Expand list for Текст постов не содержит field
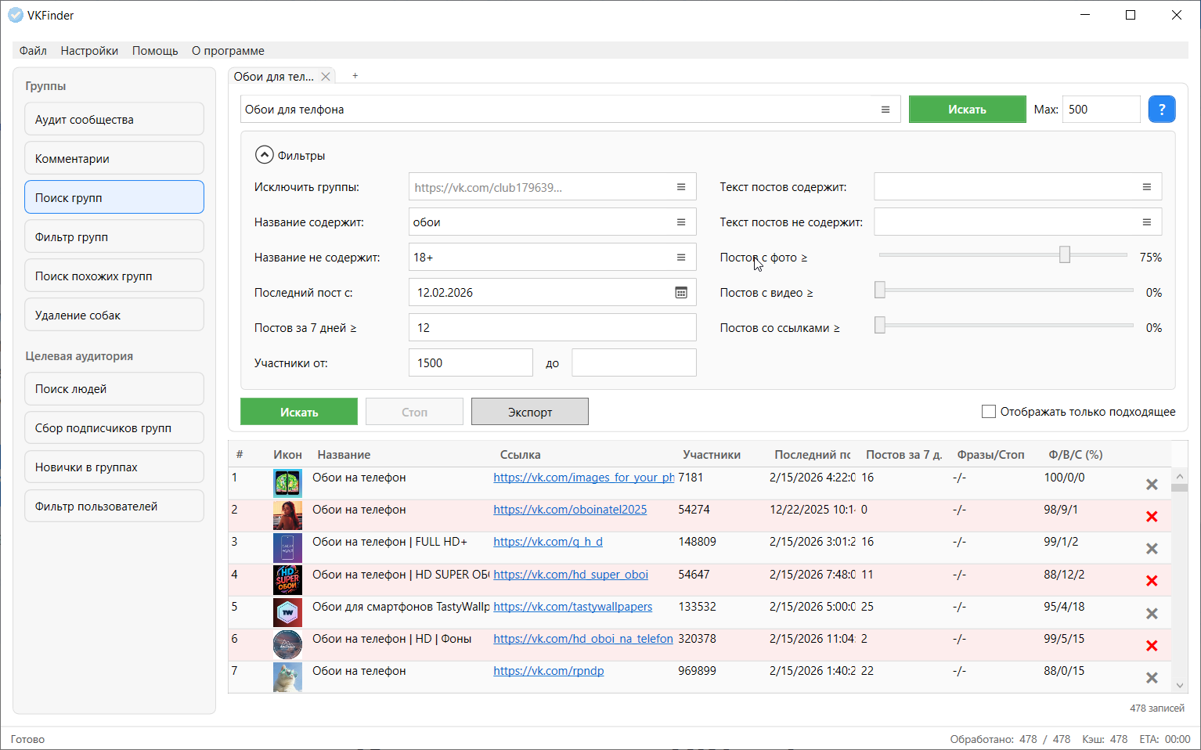The height and width of the screenshot is (750, 1201). (x=1146, y=222)
